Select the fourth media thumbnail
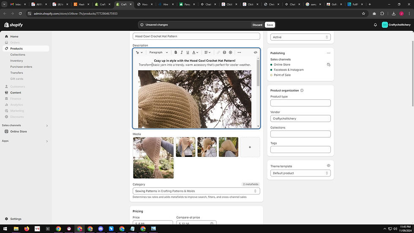 coord(229,147)
